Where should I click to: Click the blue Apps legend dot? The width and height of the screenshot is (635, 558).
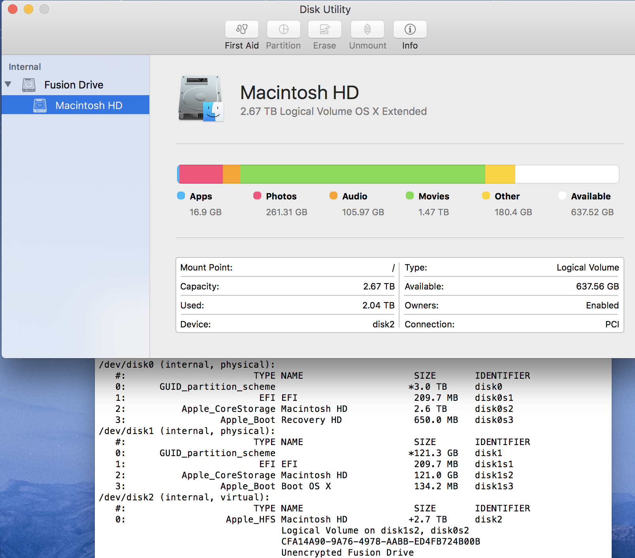tap(181, 195)
